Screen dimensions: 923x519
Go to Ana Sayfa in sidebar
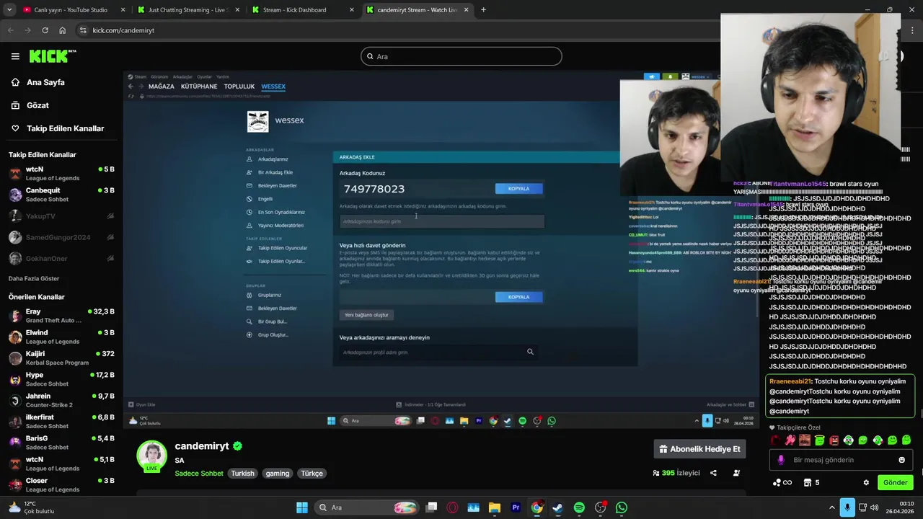click(45, 82)
